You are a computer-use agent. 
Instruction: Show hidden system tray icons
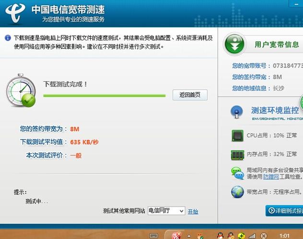pos(189,236)
